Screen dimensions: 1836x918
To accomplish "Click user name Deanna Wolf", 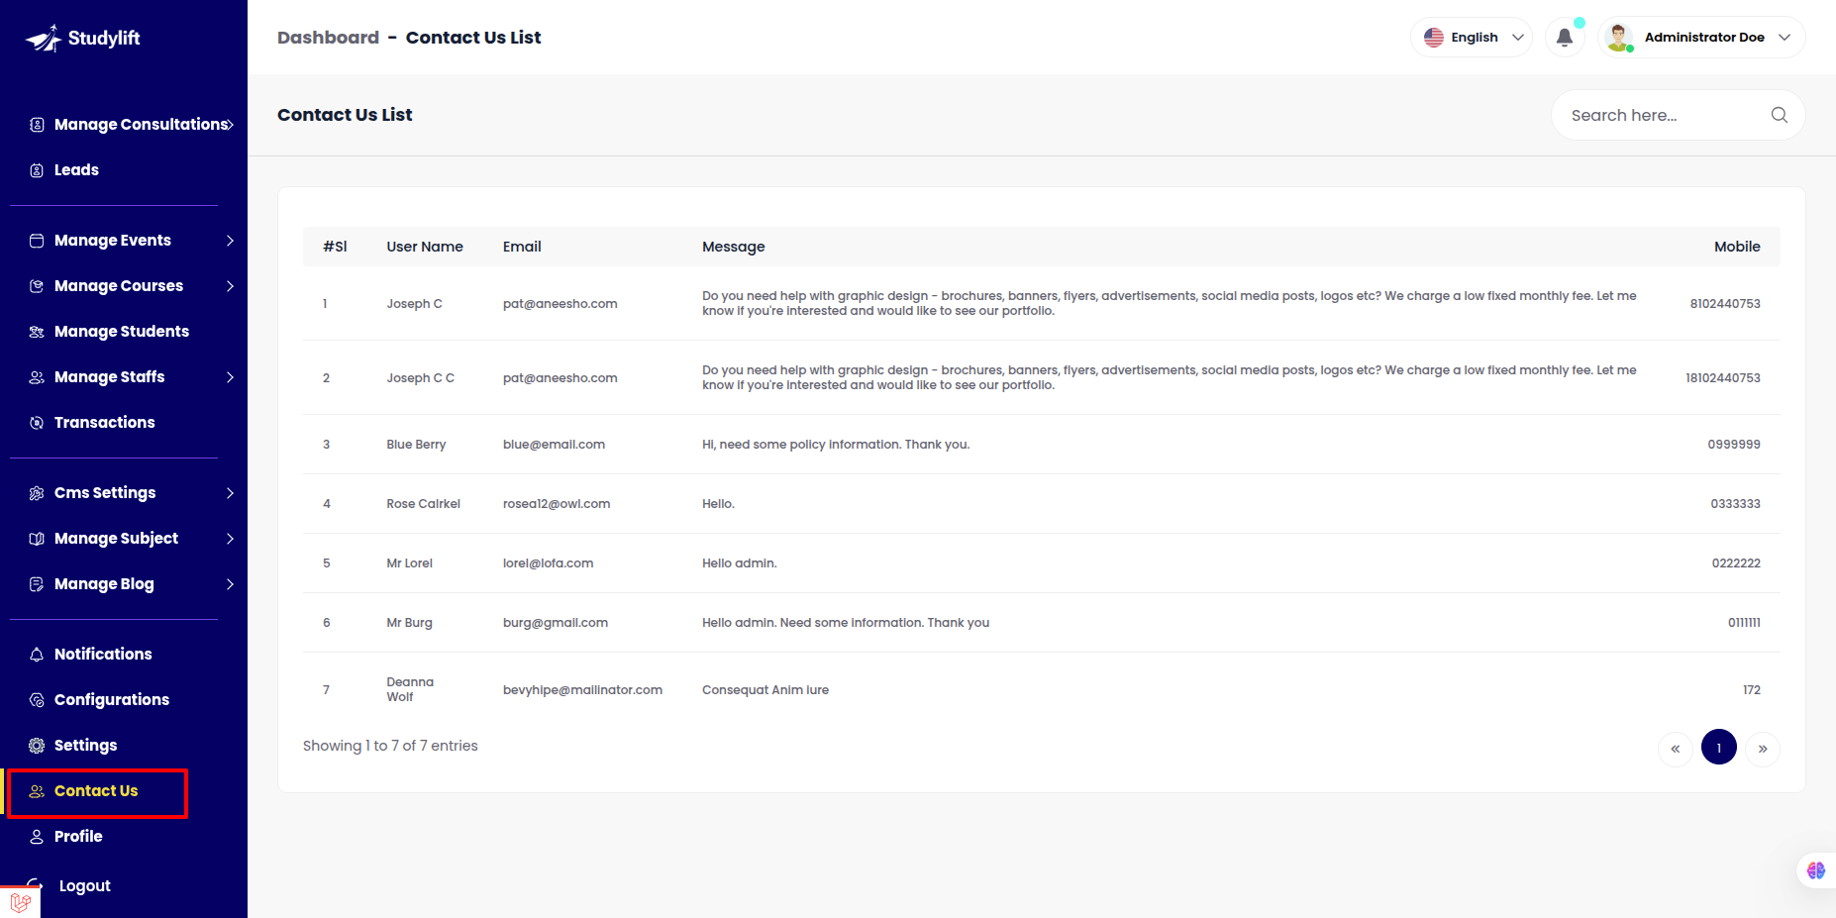I will pos(410,690).
